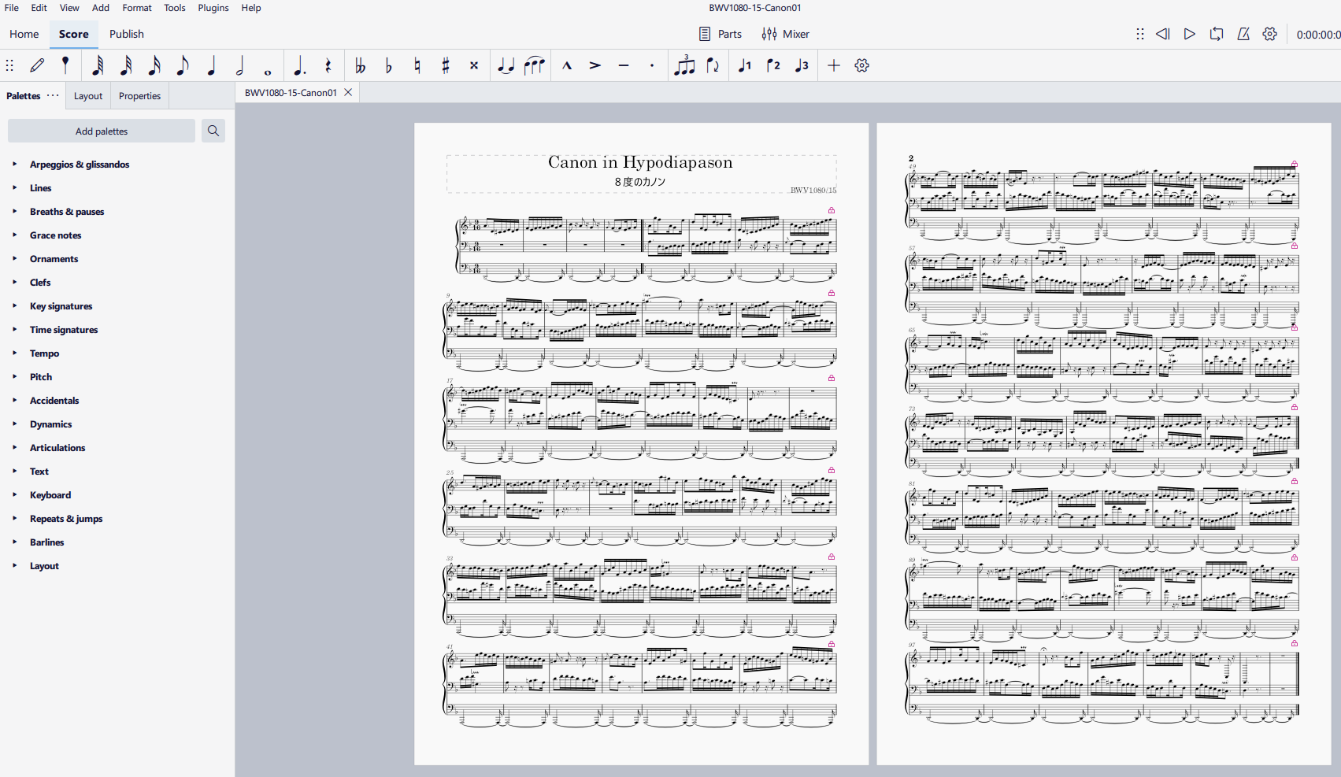Add a slur
This screenshot has height=777, width=1341.
coord(534,65)
